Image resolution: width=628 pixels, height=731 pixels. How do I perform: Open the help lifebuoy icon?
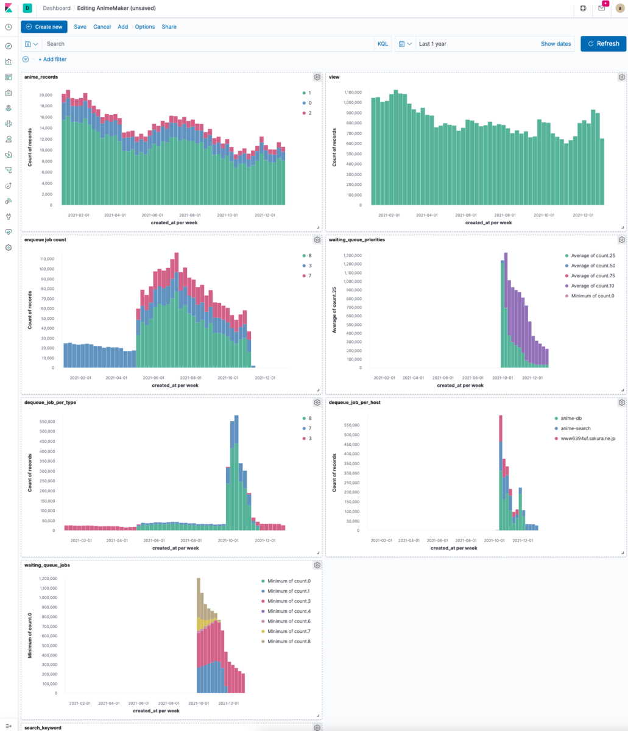pyautogui.click(x=583, y=8)
